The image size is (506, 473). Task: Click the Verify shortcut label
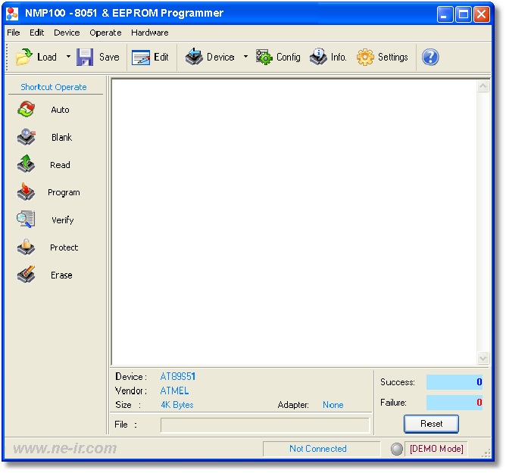pyautogui.click(x=63, y=220)
